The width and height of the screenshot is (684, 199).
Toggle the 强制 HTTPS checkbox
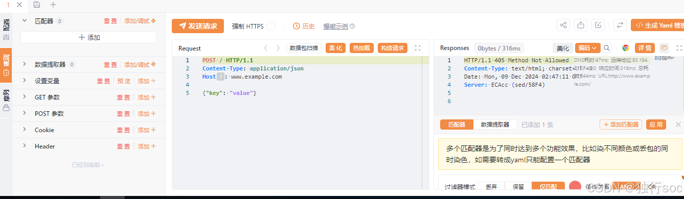click(x=271, y=26)
